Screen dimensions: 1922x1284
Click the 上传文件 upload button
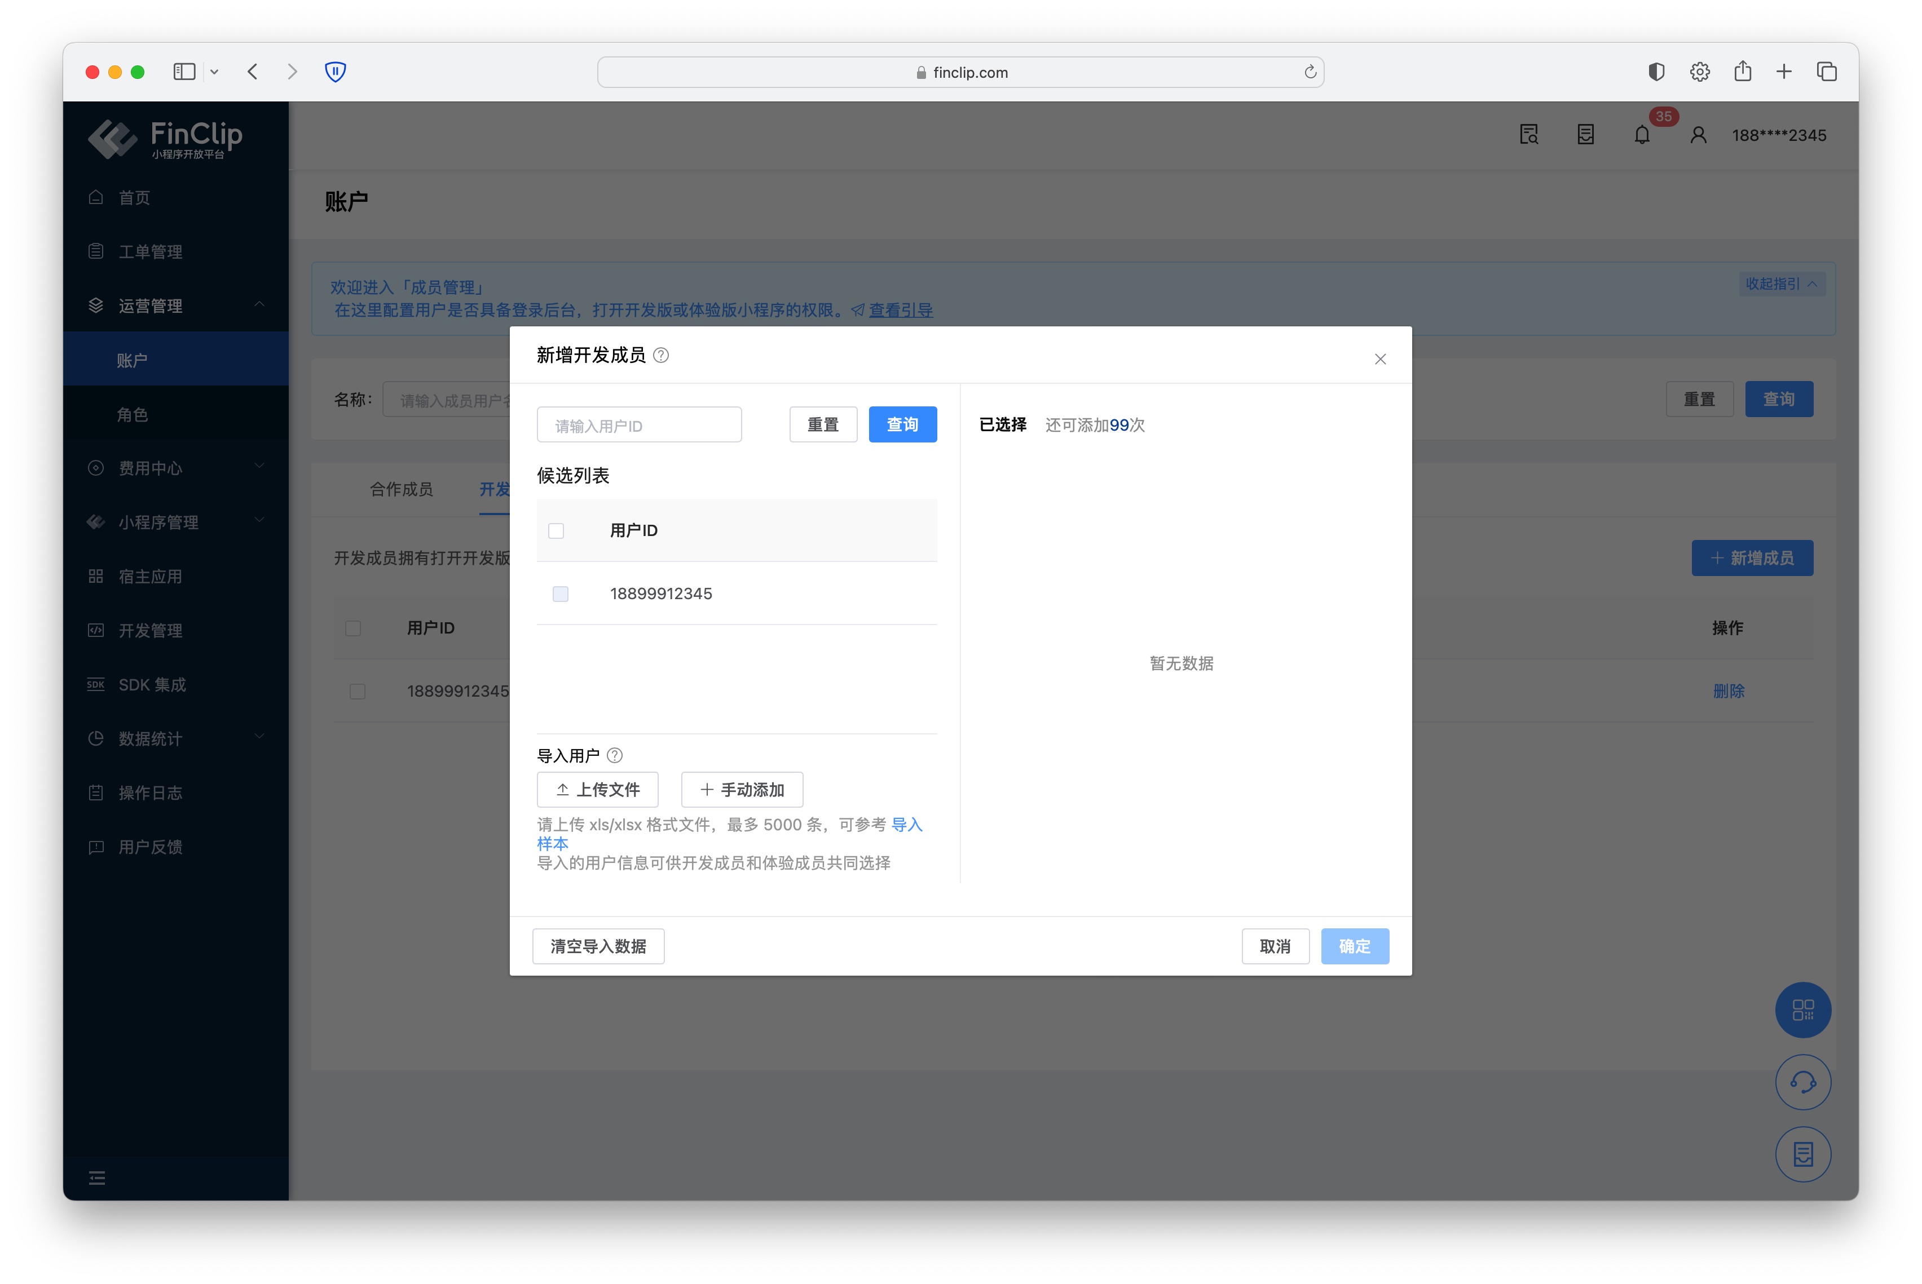coord(597,790)
